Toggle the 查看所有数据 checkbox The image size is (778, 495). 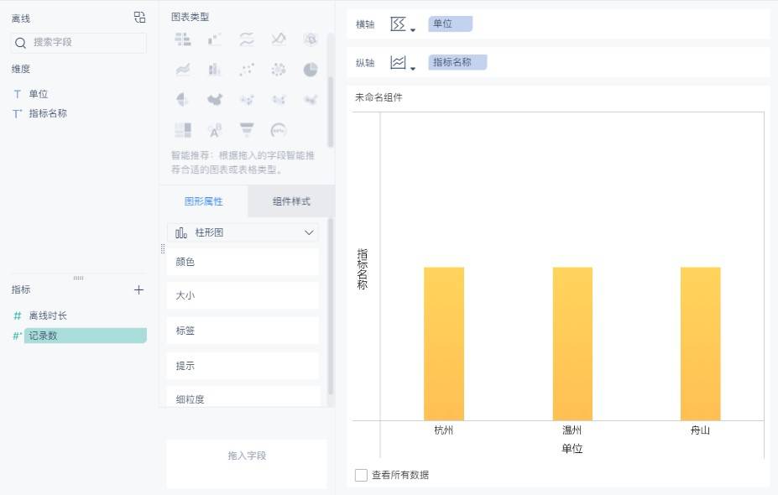[361, 475]
